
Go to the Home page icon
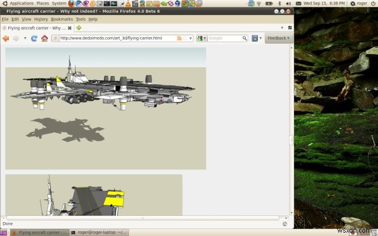pyautogui.click(x=44, y=38)
